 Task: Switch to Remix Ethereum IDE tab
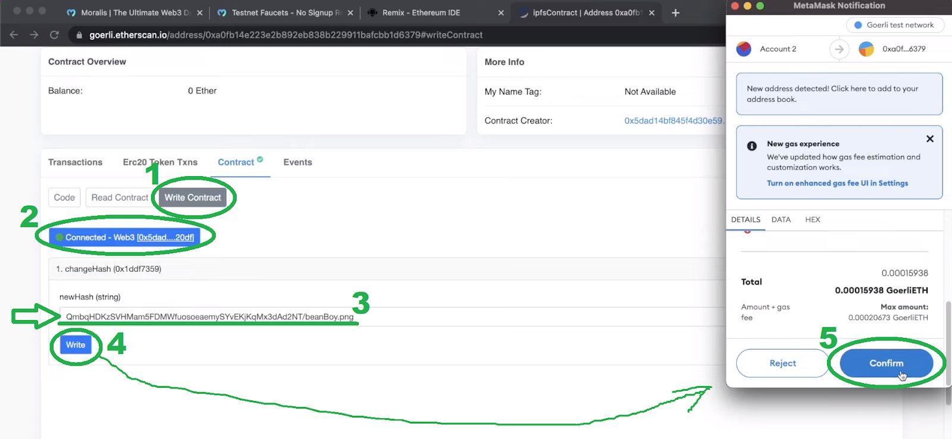pyautogui.click(x=435, y=12)
